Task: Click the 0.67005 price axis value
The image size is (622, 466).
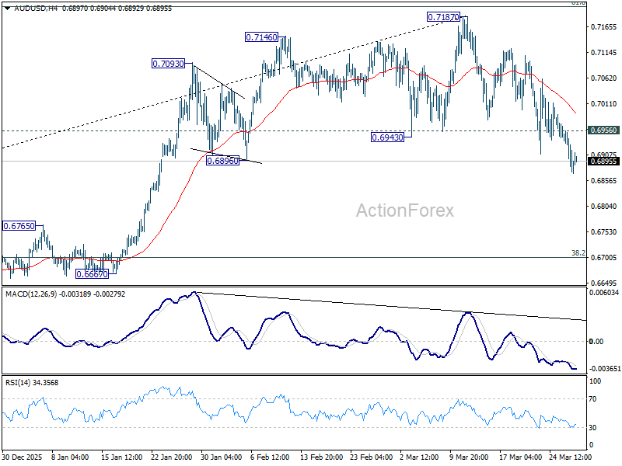Action: pos(604,258)
